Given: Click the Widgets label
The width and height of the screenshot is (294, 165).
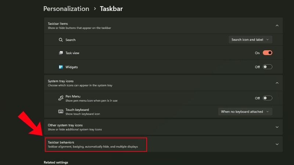Looking at the screenshot, I should click(x=72, y=67).
